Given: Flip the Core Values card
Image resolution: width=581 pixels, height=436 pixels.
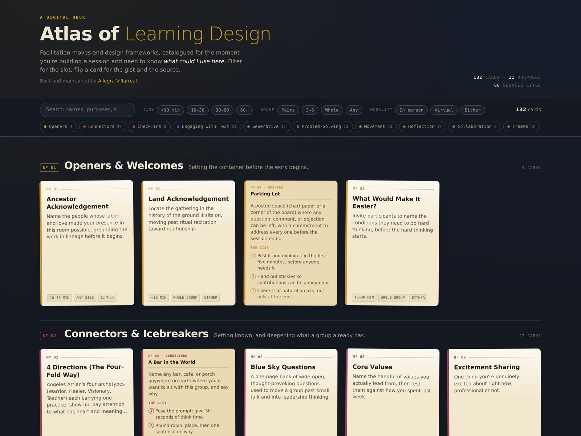Looking at the screenshot, I should click(392, 392).
